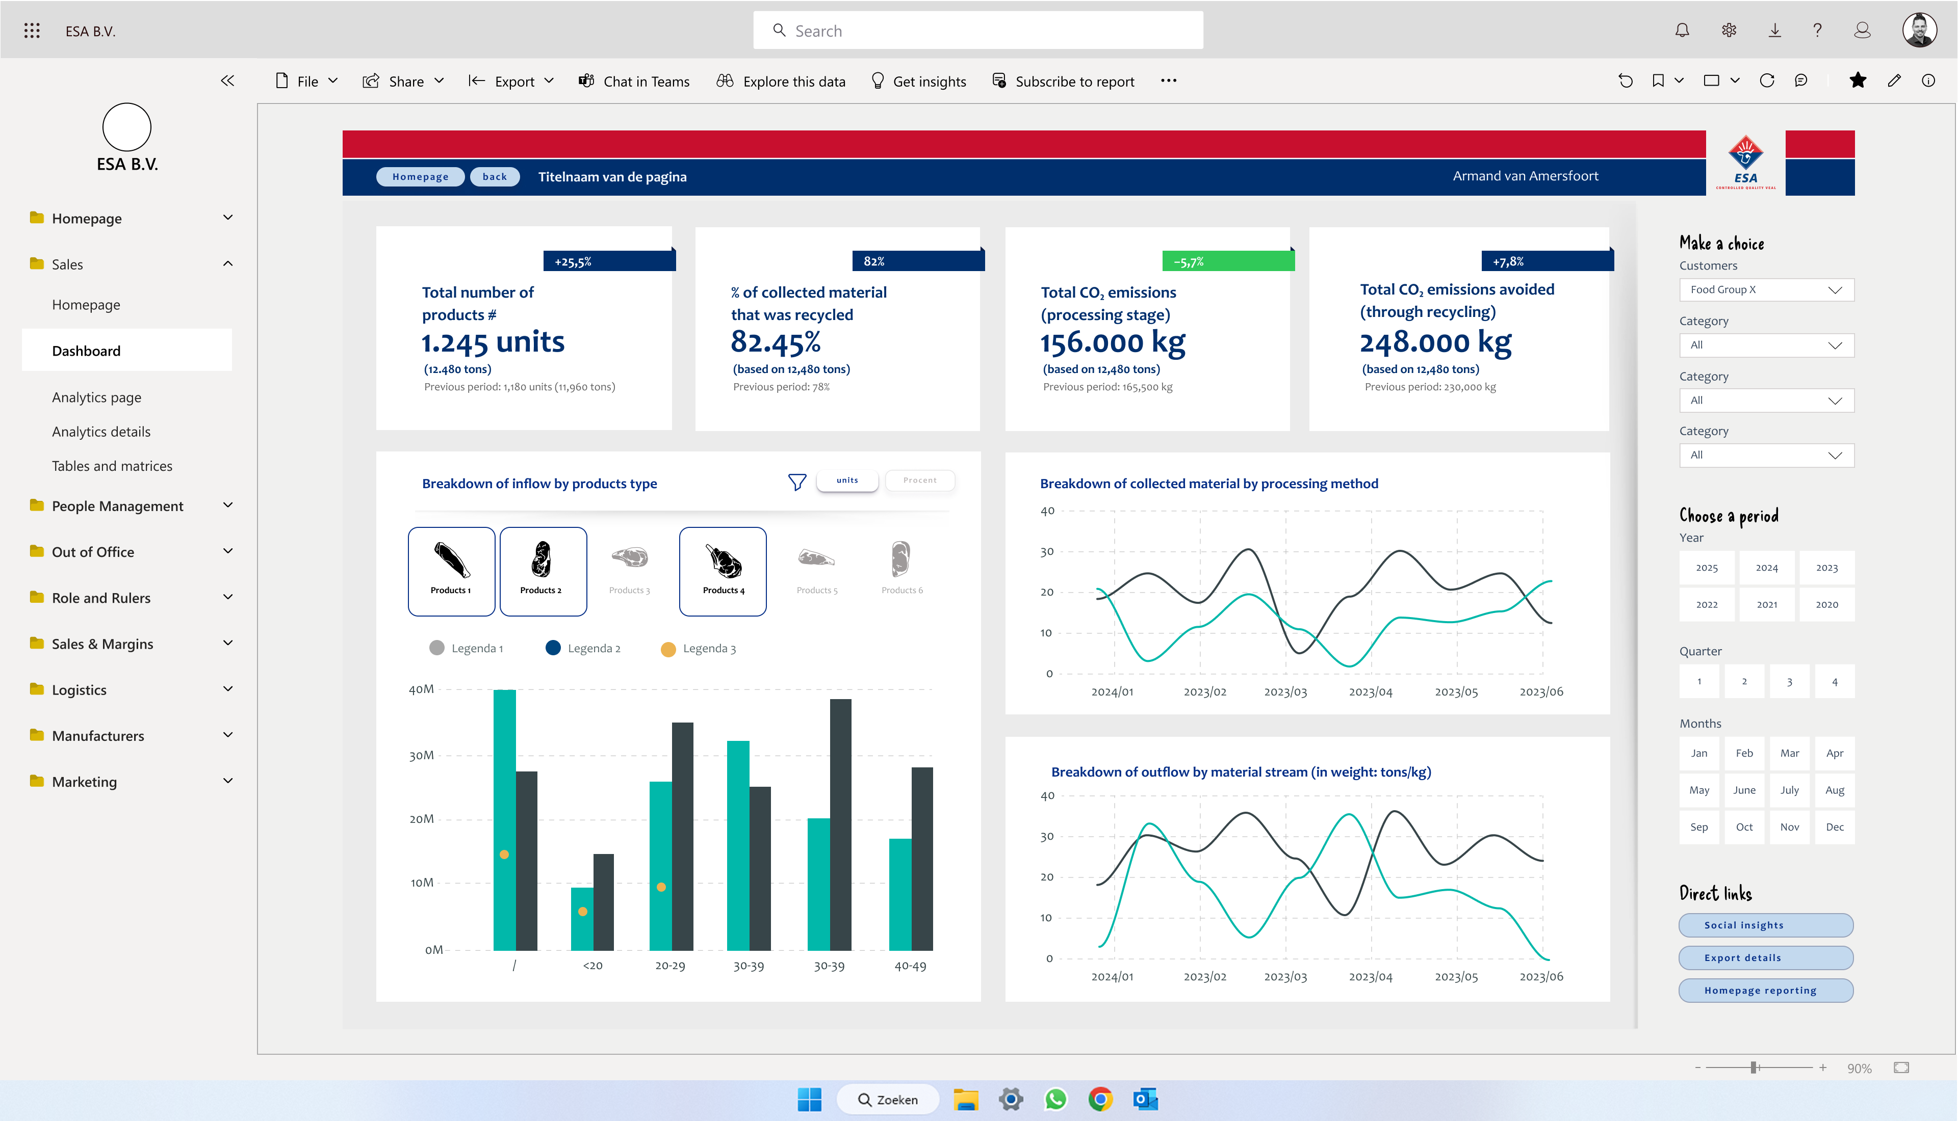
Task: Click the download arrow icon
Action: [x=1774, y=31]
